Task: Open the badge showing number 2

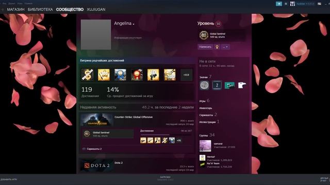Action: 217,85
